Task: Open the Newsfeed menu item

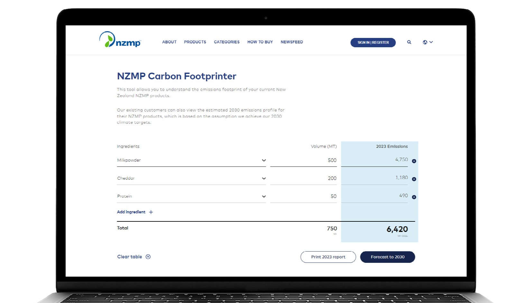Action: point(292,42)
